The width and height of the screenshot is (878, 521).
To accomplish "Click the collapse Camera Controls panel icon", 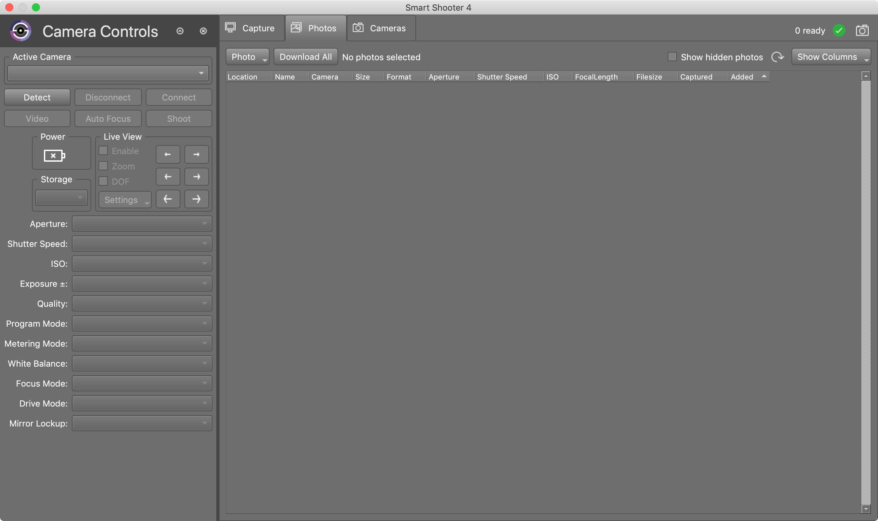I will (180, 31).
